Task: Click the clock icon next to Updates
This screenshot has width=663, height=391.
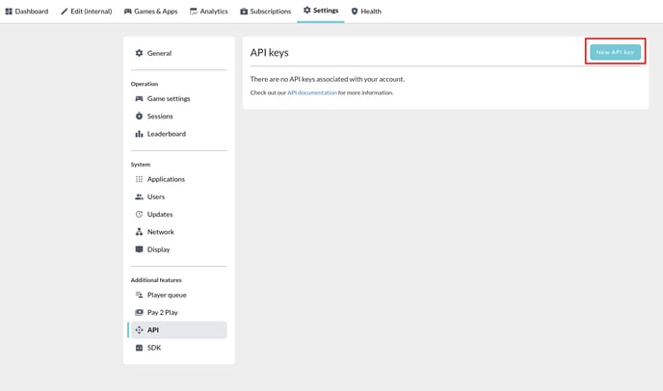Action: (x=139, y=215)
